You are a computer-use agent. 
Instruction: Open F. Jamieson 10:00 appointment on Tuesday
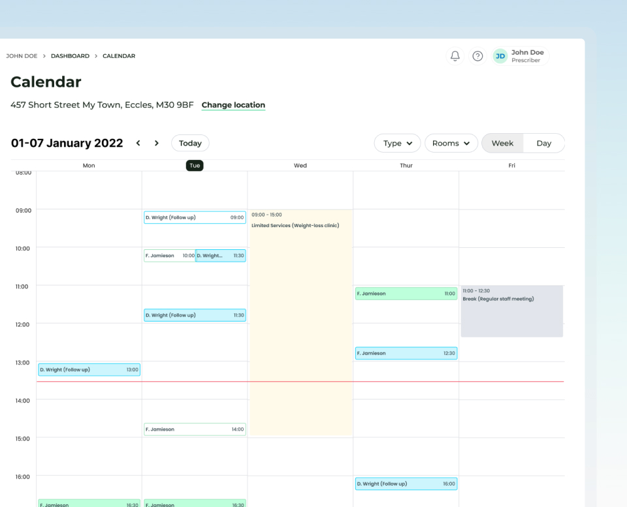pyautogui.click(x=170, y=256)
